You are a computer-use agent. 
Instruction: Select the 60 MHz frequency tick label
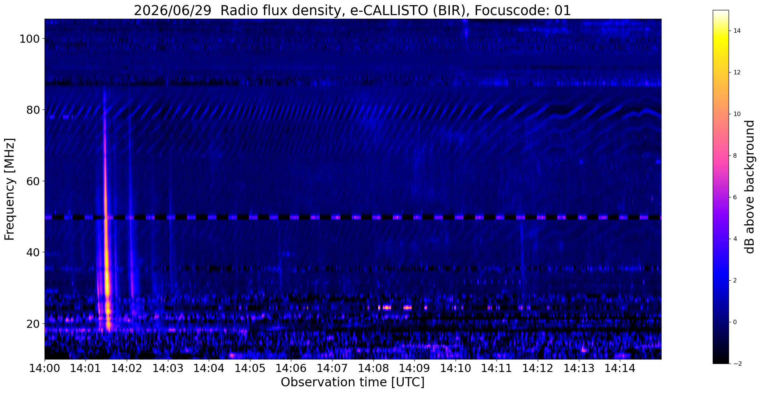tap(33, 181)
